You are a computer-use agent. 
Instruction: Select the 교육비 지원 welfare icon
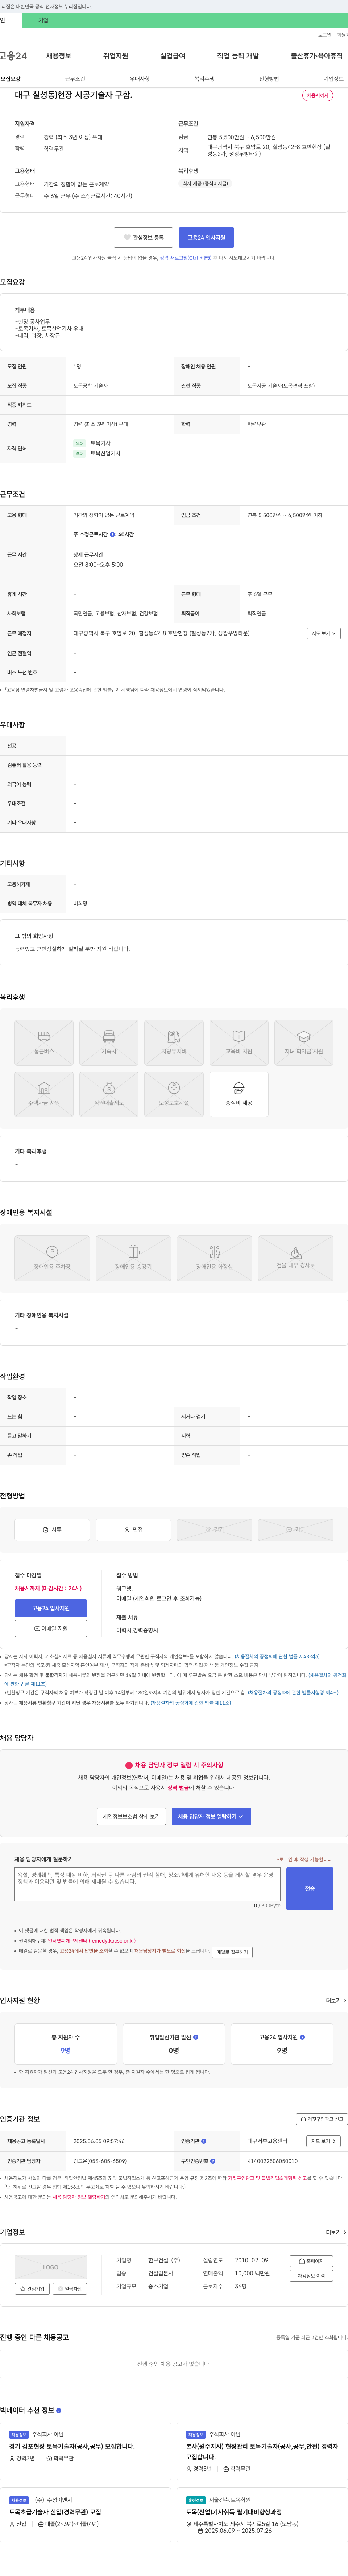click(239, 1043)
